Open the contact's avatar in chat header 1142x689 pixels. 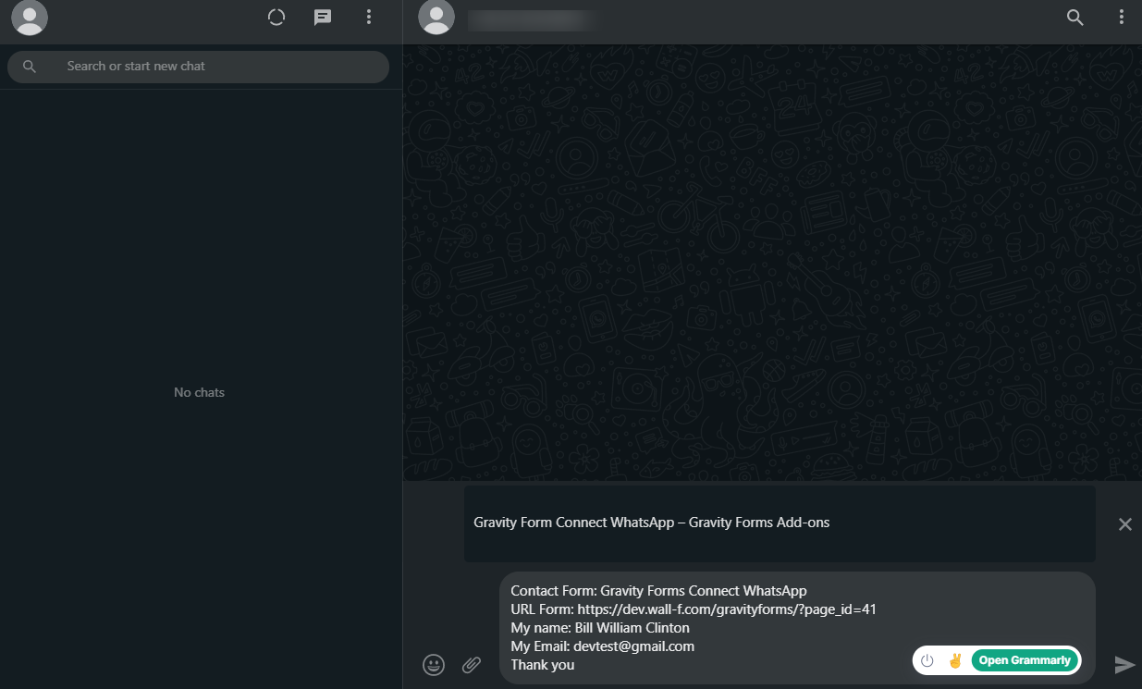click(x=436, y=18)
